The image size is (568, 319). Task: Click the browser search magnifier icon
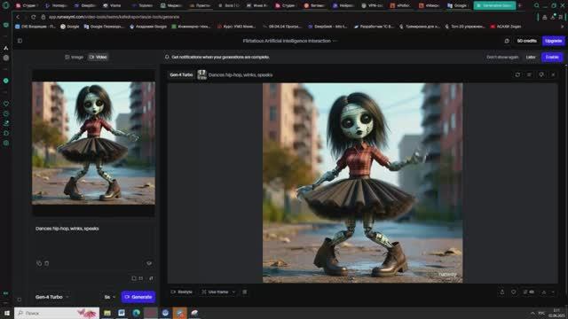tap(537, 5)
